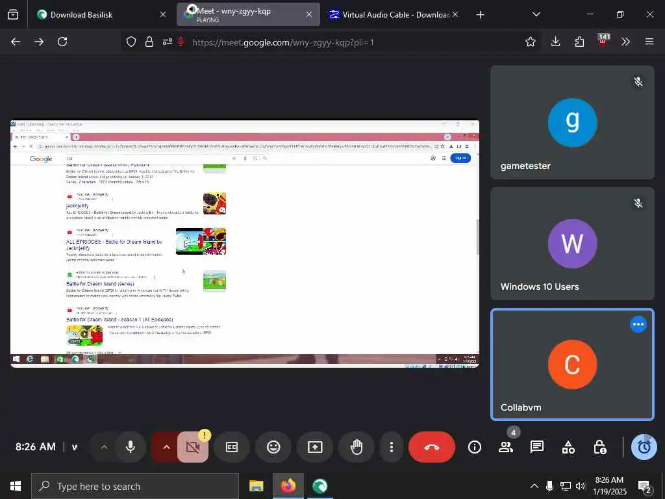665x499 pixels.
Task: Leave the call with red hang-up button
Action: point(431,447)
